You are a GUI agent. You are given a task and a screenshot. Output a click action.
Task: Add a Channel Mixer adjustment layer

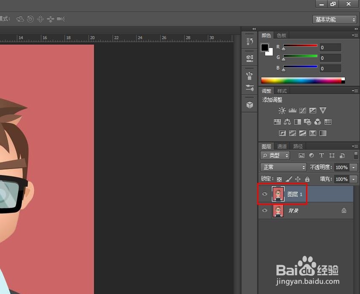click(x=317, y=122)
